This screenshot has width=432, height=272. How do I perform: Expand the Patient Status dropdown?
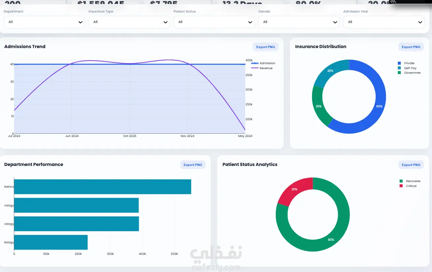pos(214,22)
